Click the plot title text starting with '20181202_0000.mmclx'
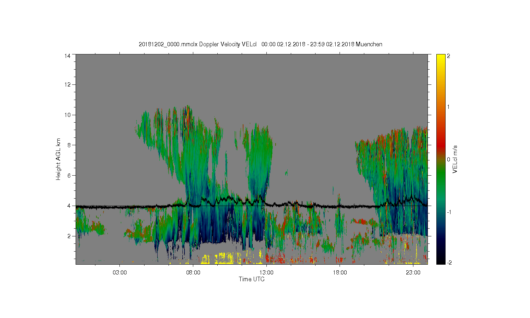This screenshot has height=318, width=530. point(260,44)
